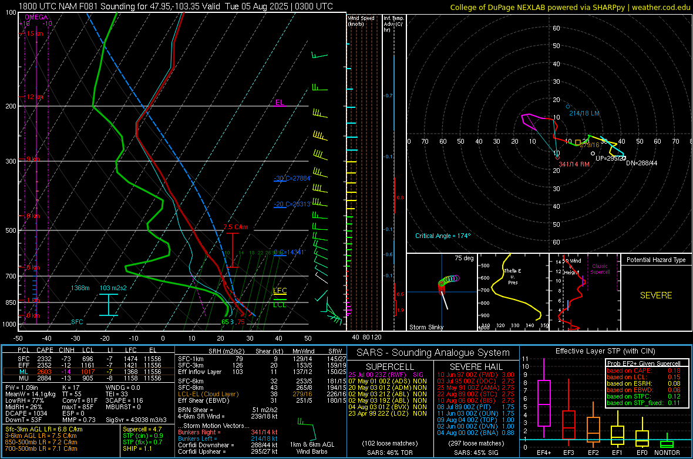
Task: Click the 'PW = 1.09in' value
Action: [x=22, y=387]
